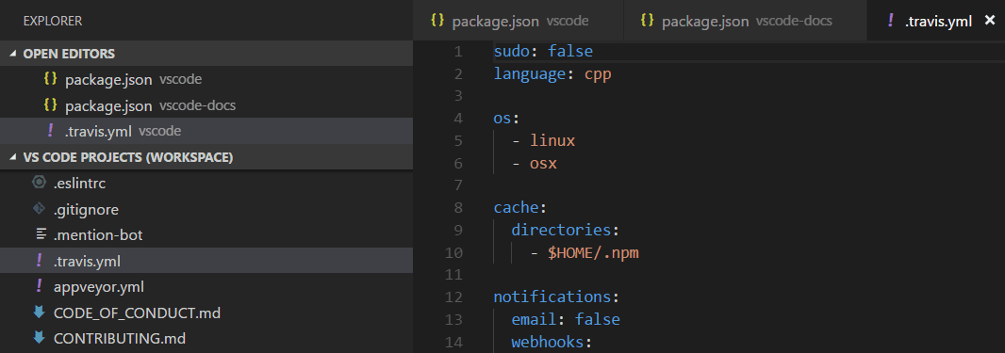The width and height of the screenshot is (1005, 353).
Task: Click markdown icon of CODE_OF_CONDUCT.md
Action: point(39,313)
